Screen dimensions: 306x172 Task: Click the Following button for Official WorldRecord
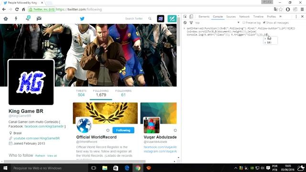(123, 130)
